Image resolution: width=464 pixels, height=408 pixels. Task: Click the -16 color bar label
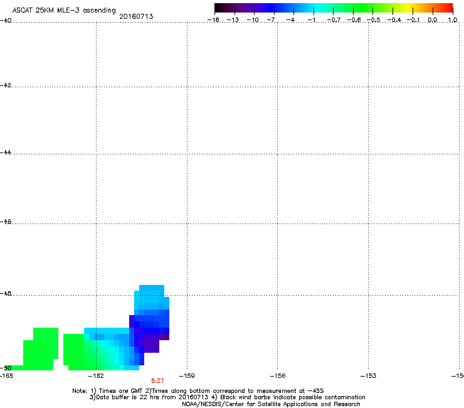213,20
